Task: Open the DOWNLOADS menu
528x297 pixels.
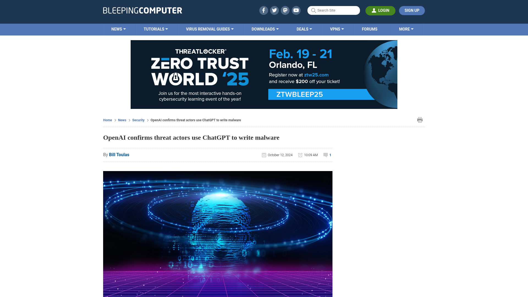Action: [265, 29]
